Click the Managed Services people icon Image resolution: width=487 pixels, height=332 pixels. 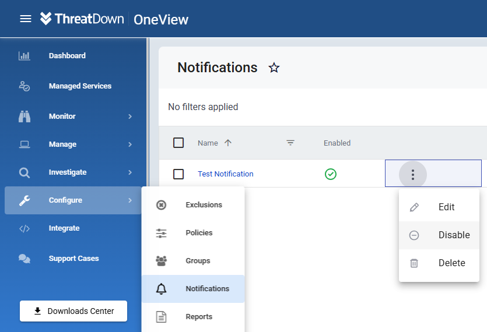coord(24,86)
